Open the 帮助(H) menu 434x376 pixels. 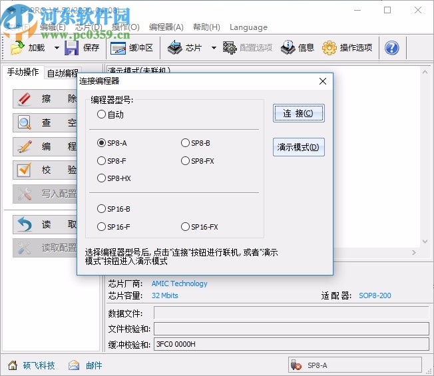206,27
